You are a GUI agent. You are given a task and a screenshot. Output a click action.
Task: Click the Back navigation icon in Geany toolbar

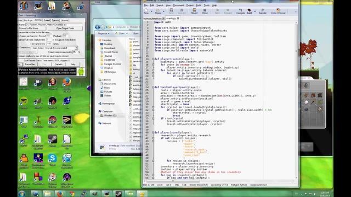(x=217, y=11)
